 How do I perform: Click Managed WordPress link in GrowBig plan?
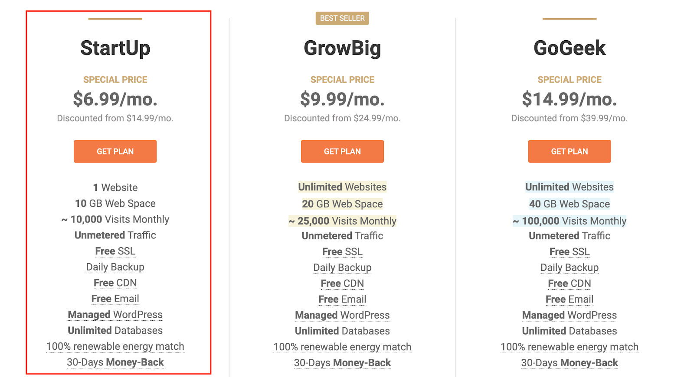342,315
